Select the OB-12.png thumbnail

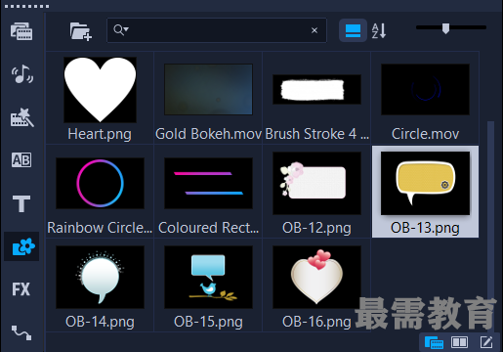(316, 183)
